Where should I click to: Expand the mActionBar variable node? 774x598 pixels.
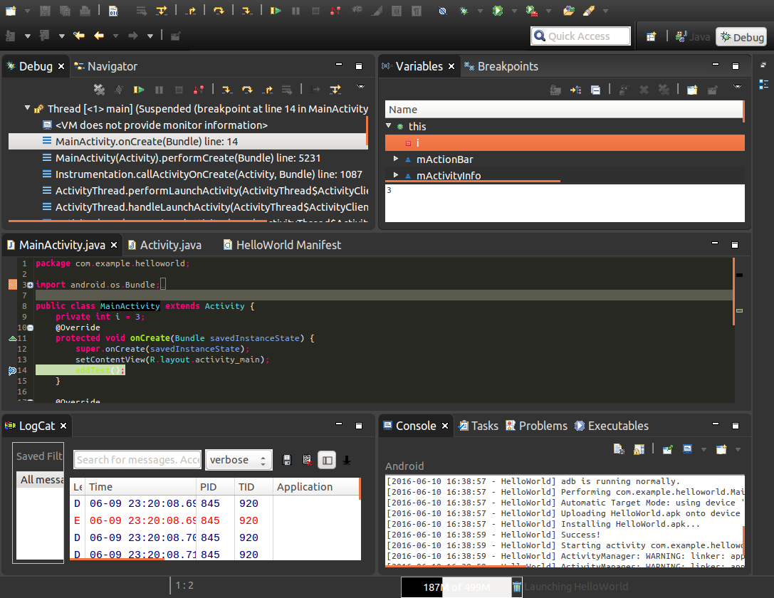397,159
